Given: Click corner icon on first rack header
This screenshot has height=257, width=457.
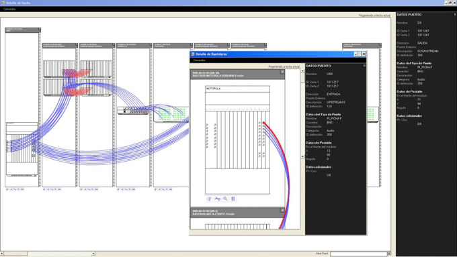Looking at the screenshot, I should coord(40,29).
